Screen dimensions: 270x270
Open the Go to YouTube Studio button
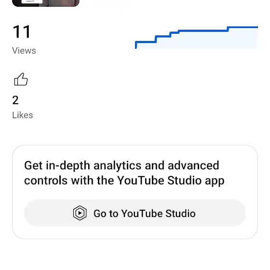135,213
